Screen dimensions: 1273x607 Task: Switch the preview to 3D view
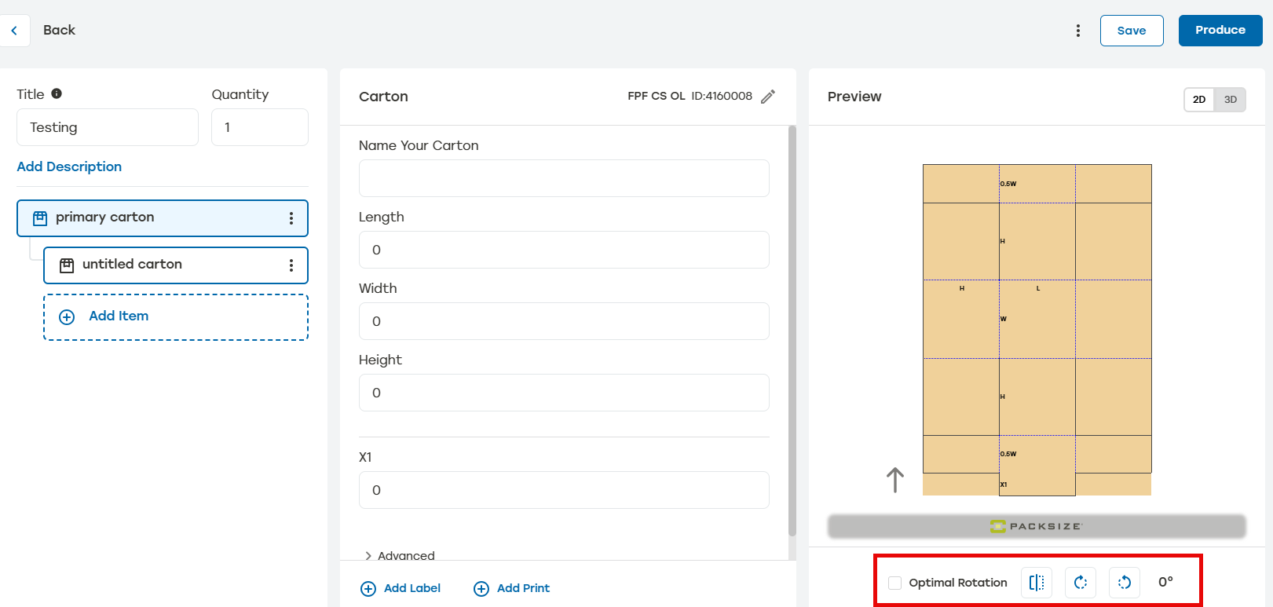1230,100
